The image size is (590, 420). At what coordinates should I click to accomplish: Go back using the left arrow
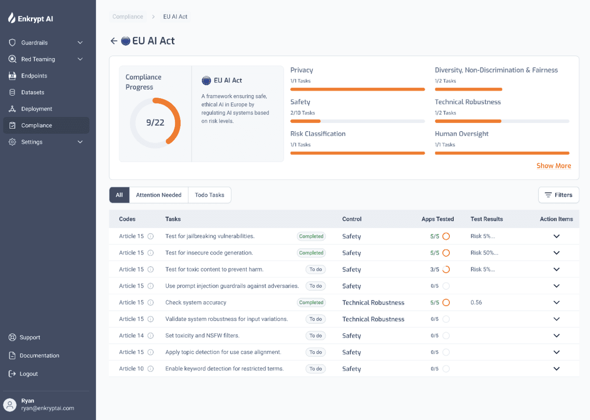click(114, 41)
